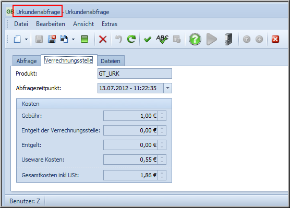
Task: Click the Save and close disk icon
Action: pos(52,39)
